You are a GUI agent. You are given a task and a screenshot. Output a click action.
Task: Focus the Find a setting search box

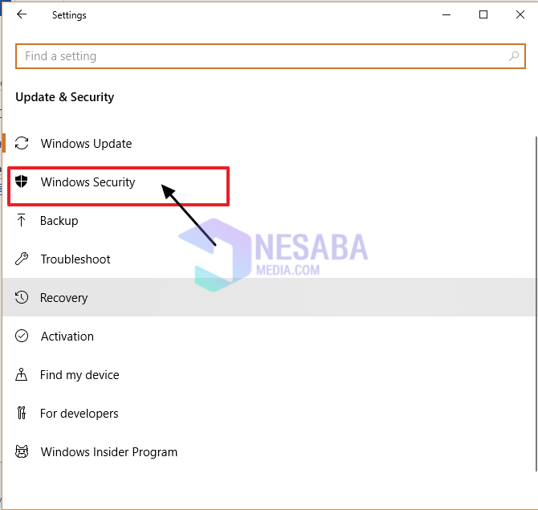257,56
